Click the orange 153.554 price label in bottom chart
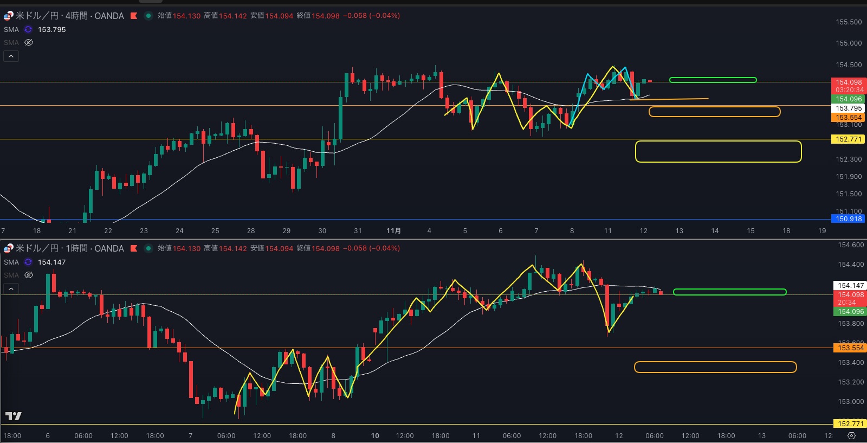Screen dimensions: 867x443 [850, 348]
